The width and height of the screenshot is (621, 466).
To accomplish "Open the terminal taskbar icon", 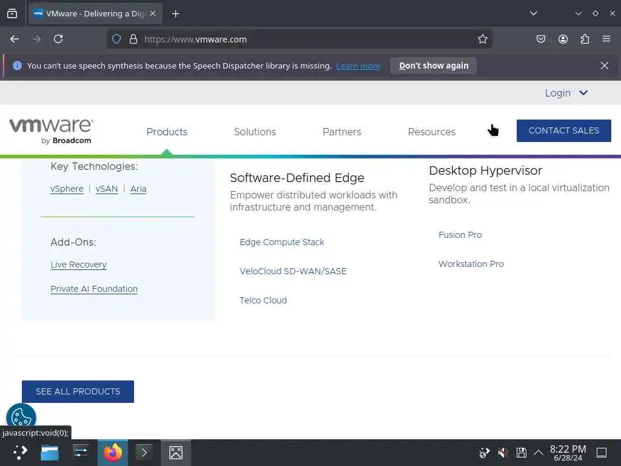I will pos(144,453).
